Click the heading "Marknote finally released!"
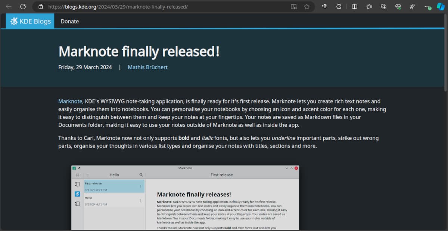Viewport: 448px width, 231px height. coord(139,51)
